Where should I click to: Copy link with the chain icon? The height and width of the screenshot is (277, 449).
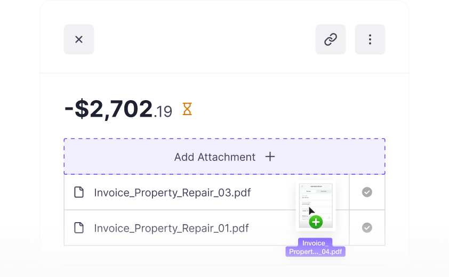(331, 39)
